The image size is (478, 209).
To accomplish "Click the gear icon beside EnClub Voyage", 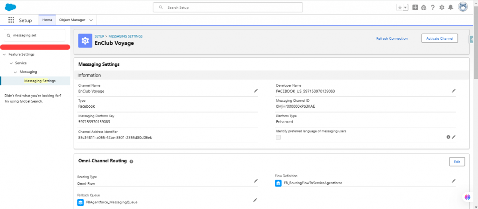I will 85,41.
